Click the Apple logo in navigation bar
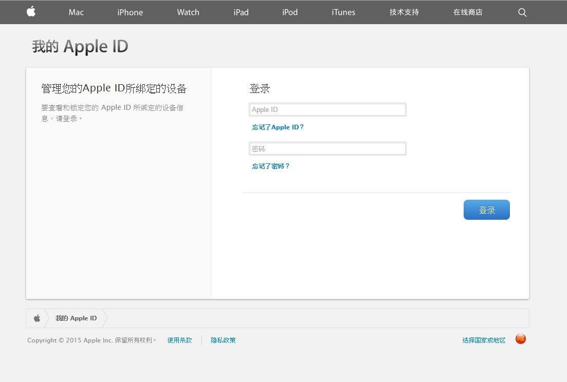Image resolution: width=567 pixels, height=382 pixels. [31, 12]
